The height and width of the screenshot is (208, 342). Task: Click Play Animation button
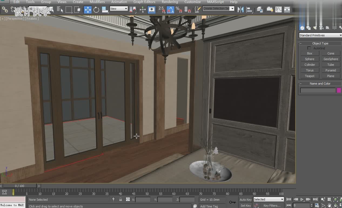302,199
